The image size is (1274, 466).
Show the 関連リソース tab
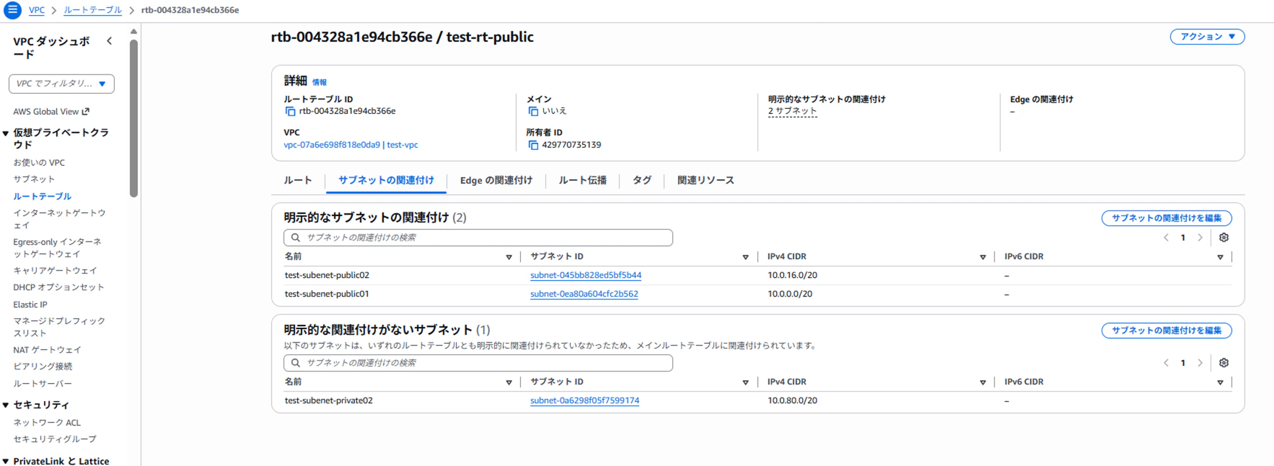(x=706, y=180)
